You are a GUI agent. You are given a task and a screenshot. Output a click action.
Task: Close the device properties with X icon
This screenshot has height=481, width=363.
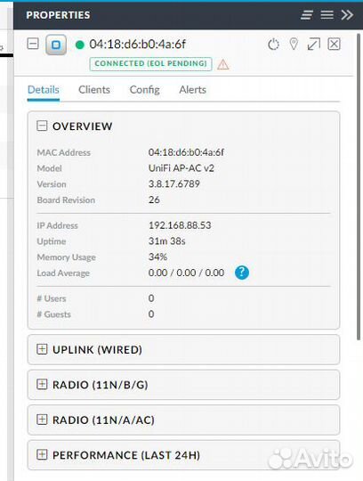(334, 45)
